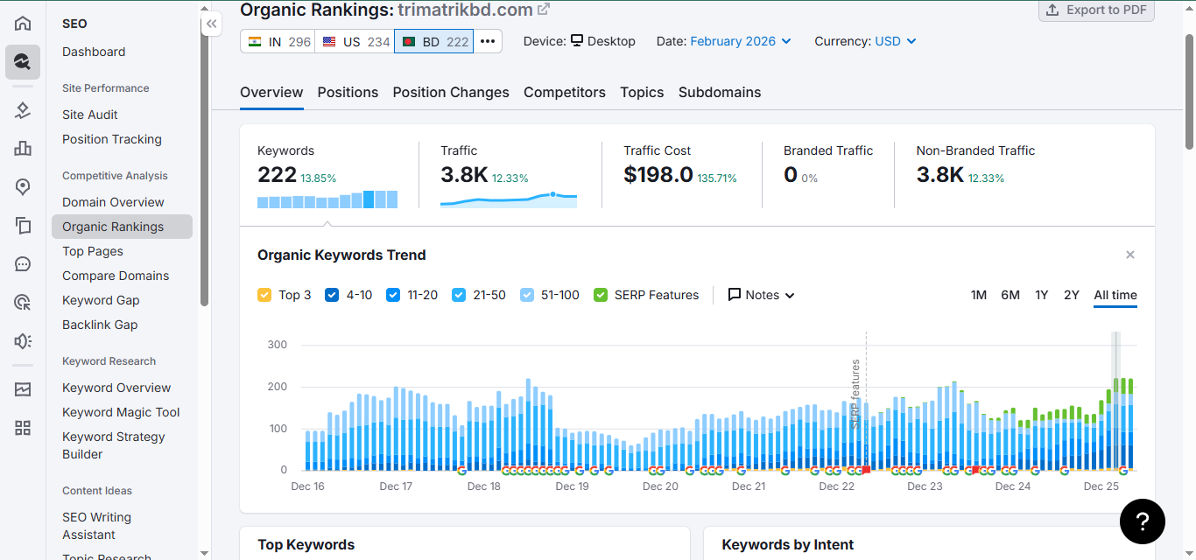1196x560 pixels.
Task: Open Keyword Magic Tool in sidebar
Action: pos(121,412)
